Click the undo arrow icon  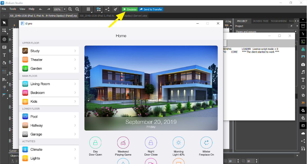click(x=41, y=9)
